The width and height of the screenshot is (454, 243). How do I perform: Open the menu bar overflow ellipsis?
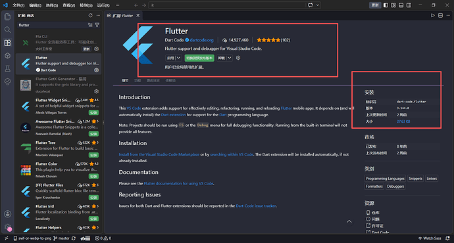coord(117,5)
